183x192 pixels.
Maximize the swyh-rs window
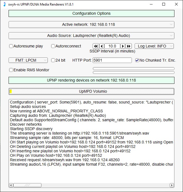164,4
